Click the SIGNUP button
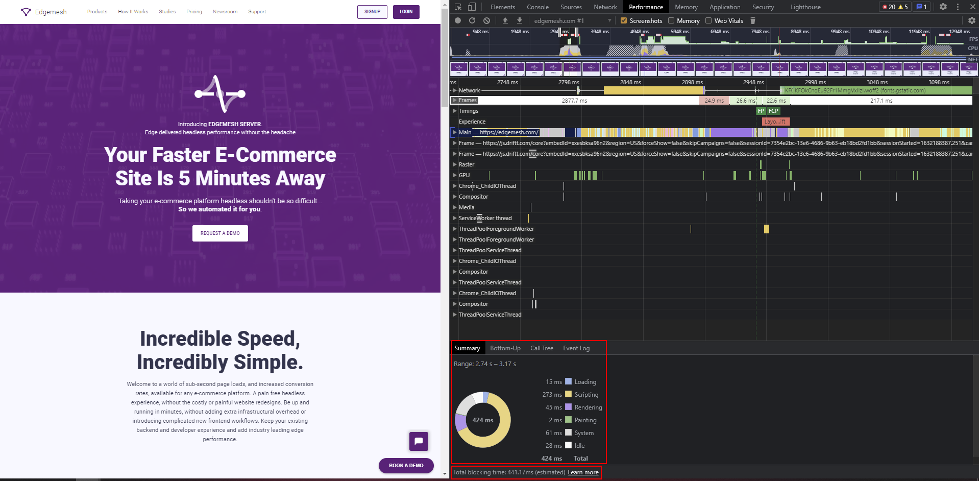979x481 pixels. pos(372,12)
